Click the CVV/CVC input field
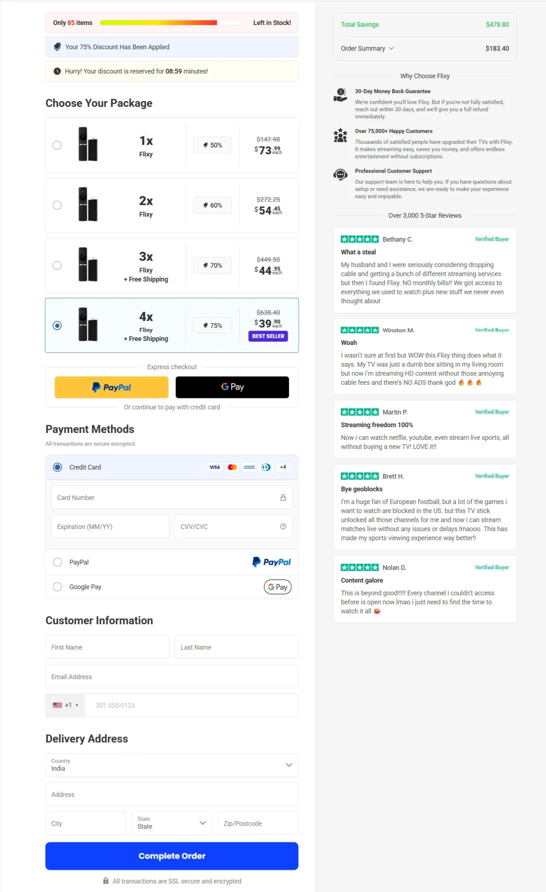Viewport: 546px width, 892px height. (233, 526)
